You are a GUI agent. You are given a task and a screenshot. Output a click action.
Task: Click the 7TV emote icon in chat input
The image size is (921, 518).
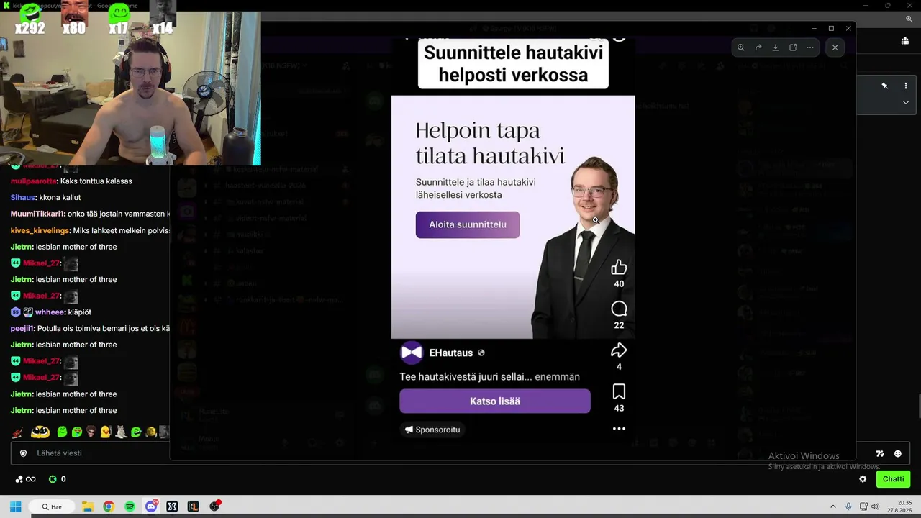pos(880,453)
